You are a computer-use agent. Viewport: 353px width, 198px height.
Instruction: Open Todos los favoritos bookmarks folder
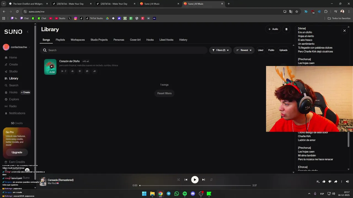click(x=339, y=18)
